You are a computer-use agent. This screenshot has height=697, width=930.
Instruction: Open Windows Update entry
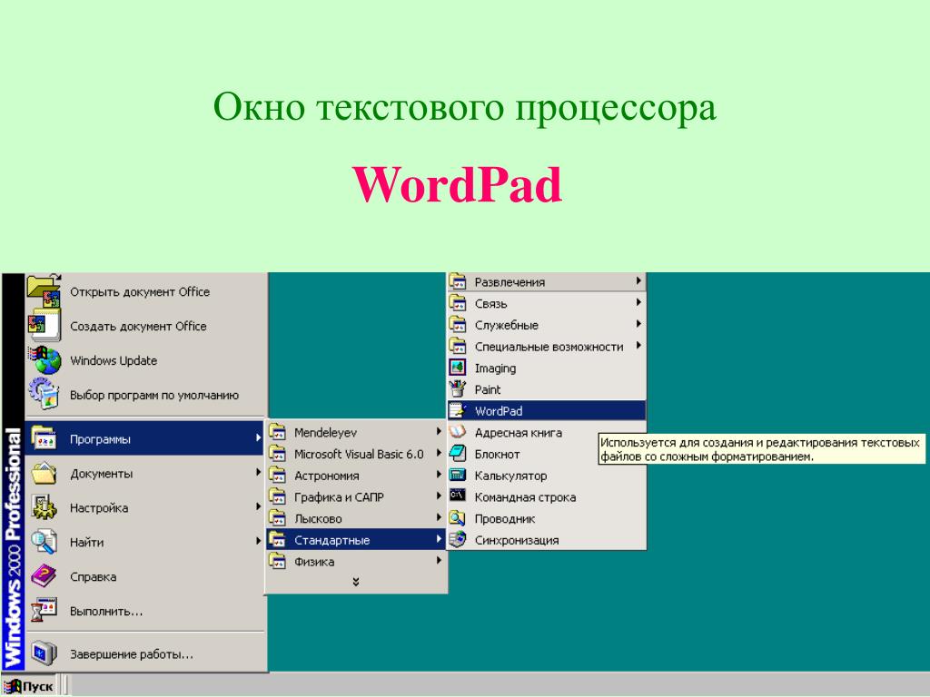[x=146, y=360]
